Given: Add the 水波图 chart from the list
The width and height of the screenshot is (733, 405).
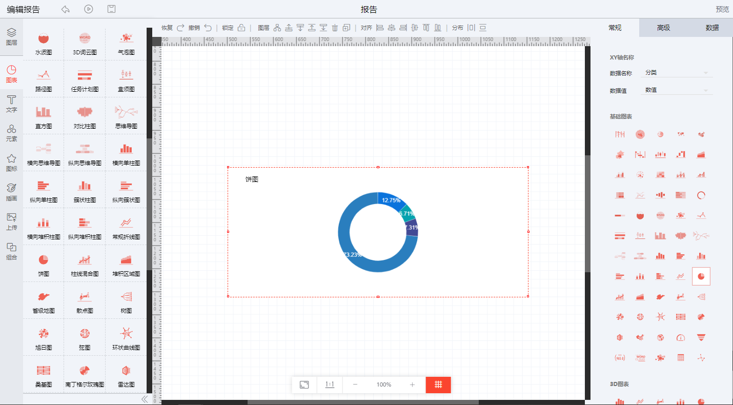Looking at the screenshot, I should (x=44, y=44).
